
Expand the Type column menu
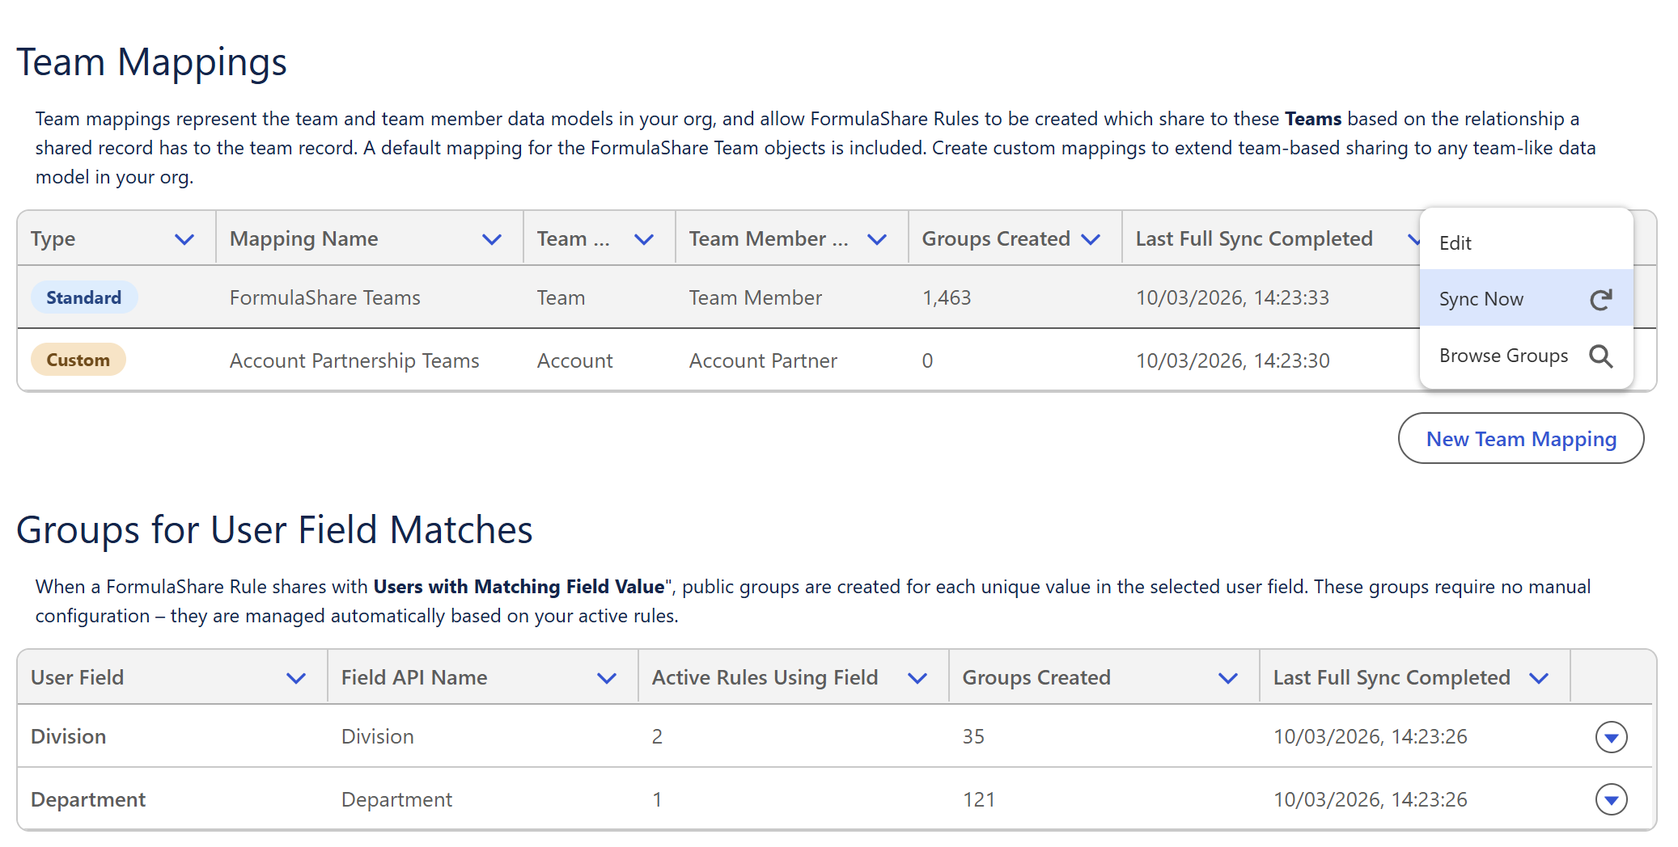(184, 240)
